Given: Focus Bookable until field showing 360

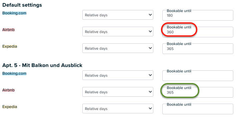Looking at the screenshot, I should coord(198,32).
